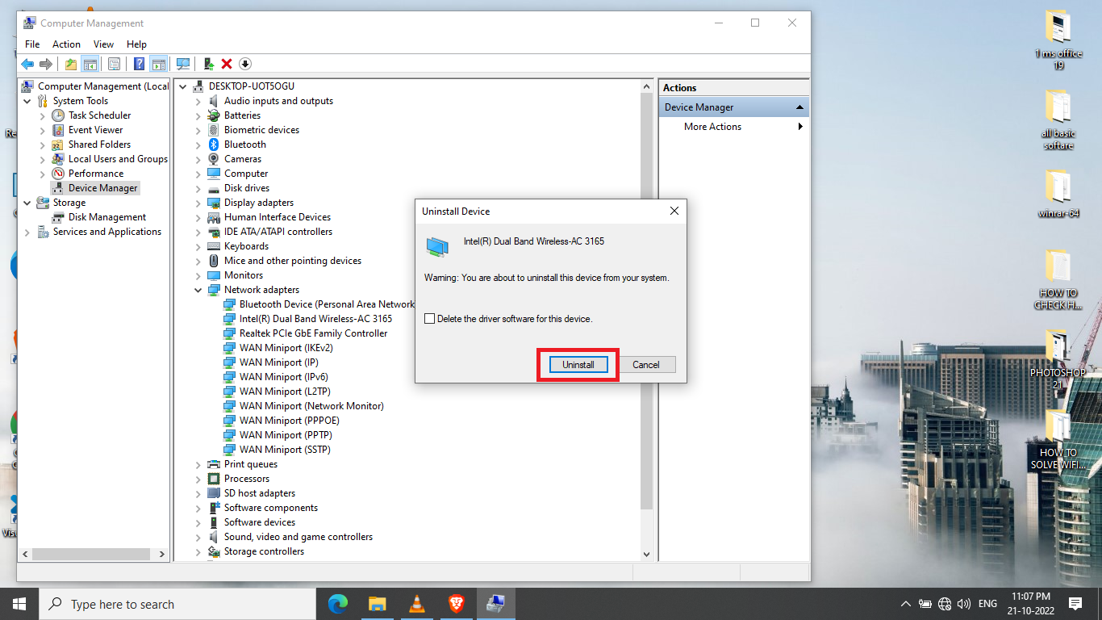1102x620 pixels.
Task: Show hidden tray icons chevron
Action: tap(905, 604)
